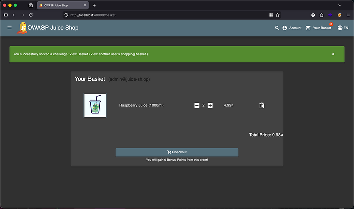Open the browser application menu
Viewport: 354px width, 209px height.
coord(348,15)
